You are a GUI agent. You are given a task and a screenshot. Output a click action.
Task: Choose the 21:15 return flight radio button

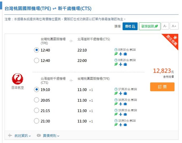tap(36, 110)
